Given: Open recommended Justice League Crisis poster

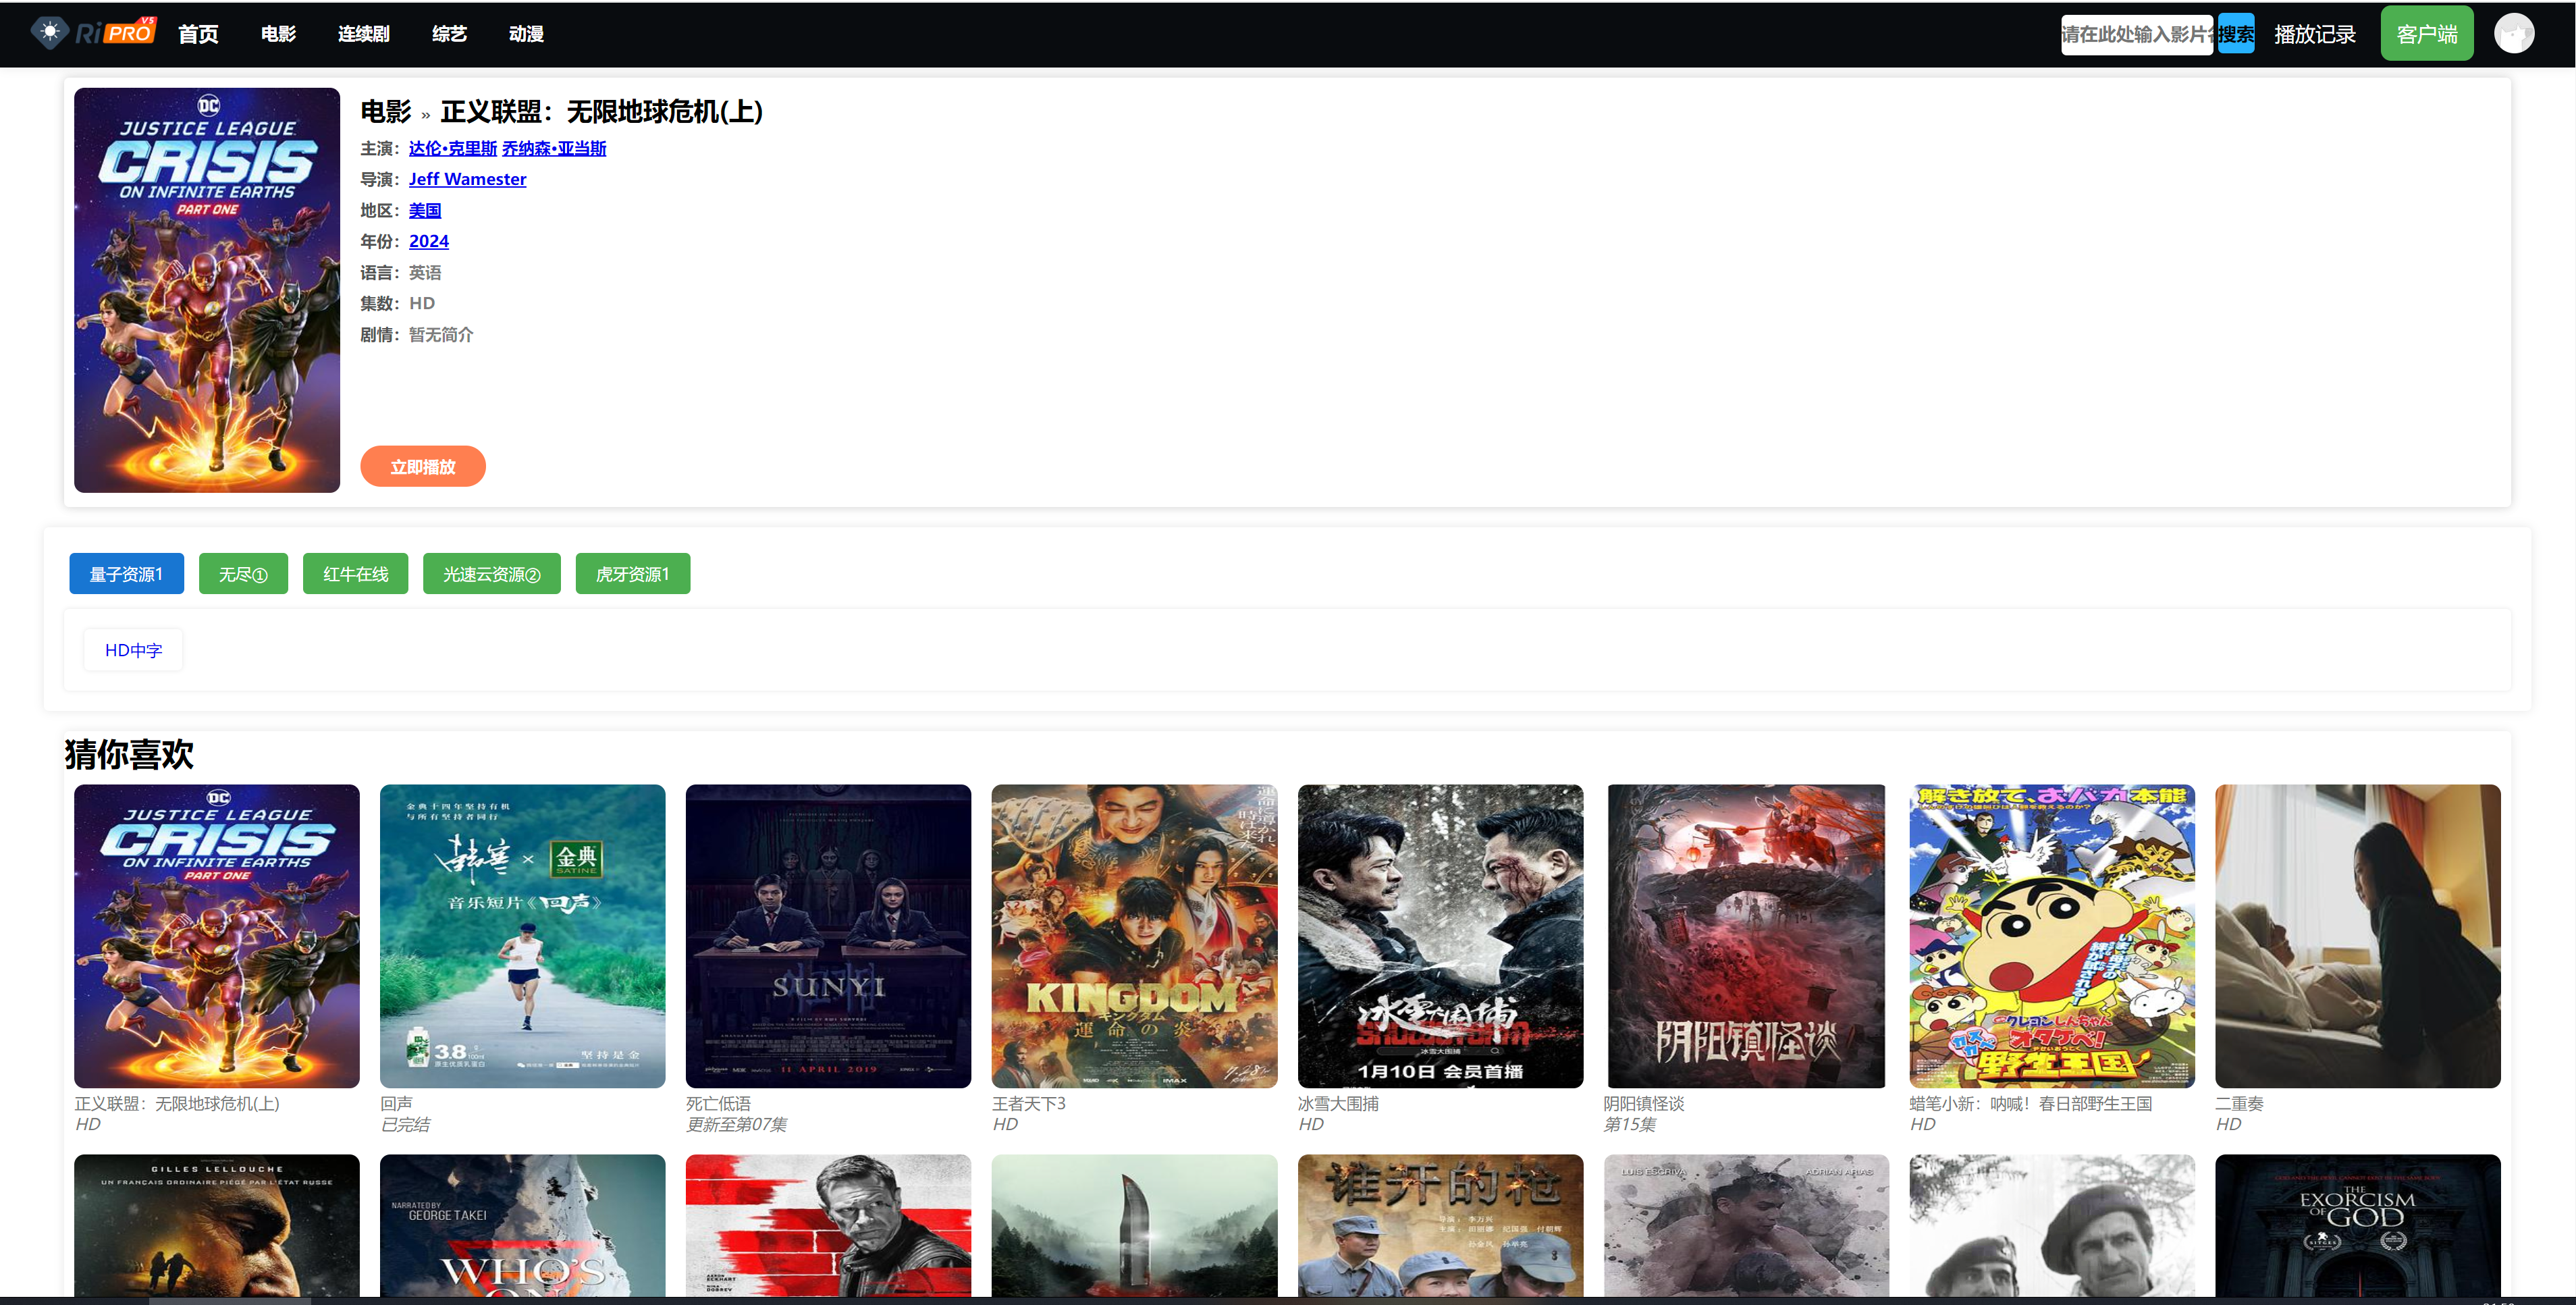Looking at the screenshot, I should (216, 936).
